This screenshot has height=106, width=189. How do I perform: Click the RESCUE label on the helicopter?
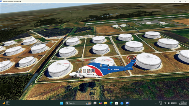91,74
